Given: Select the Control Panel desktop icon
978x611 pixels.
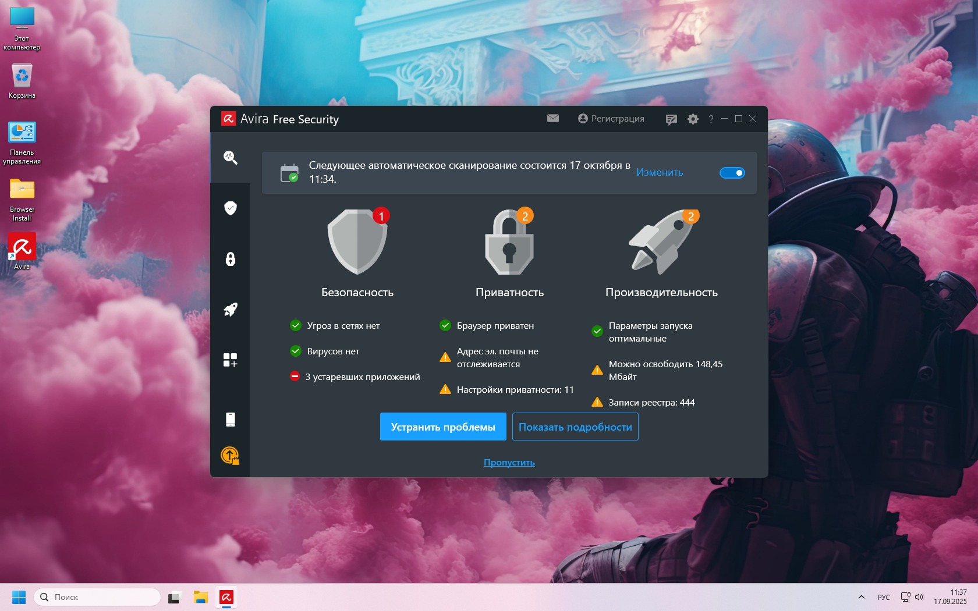Looking at the screenshot, I should click(22, 143).
